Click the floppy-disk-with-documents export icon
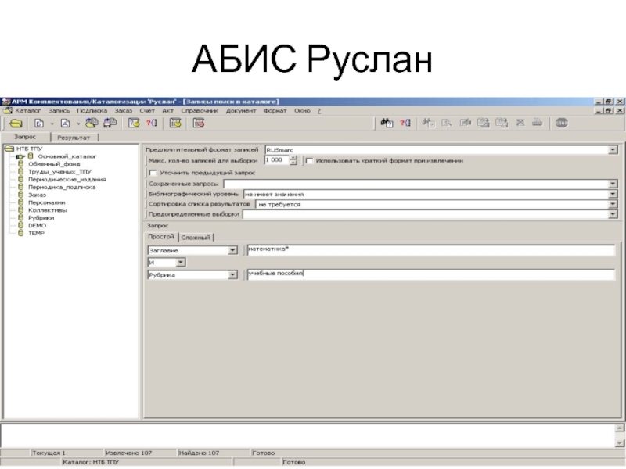Viewport: 626px width, 469px height. [110, 123]
